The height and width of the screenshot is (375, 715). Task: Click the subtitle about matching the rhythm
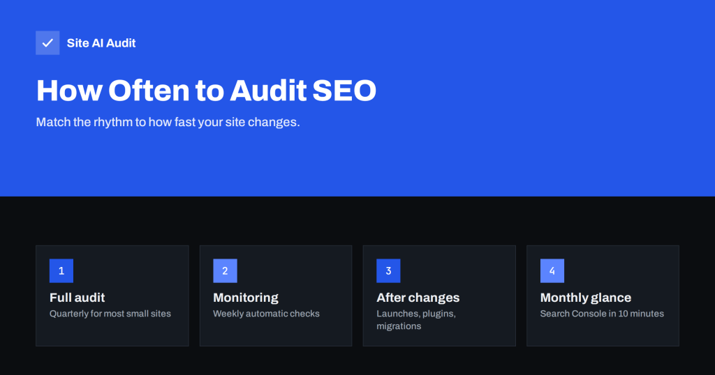point(168,122)
